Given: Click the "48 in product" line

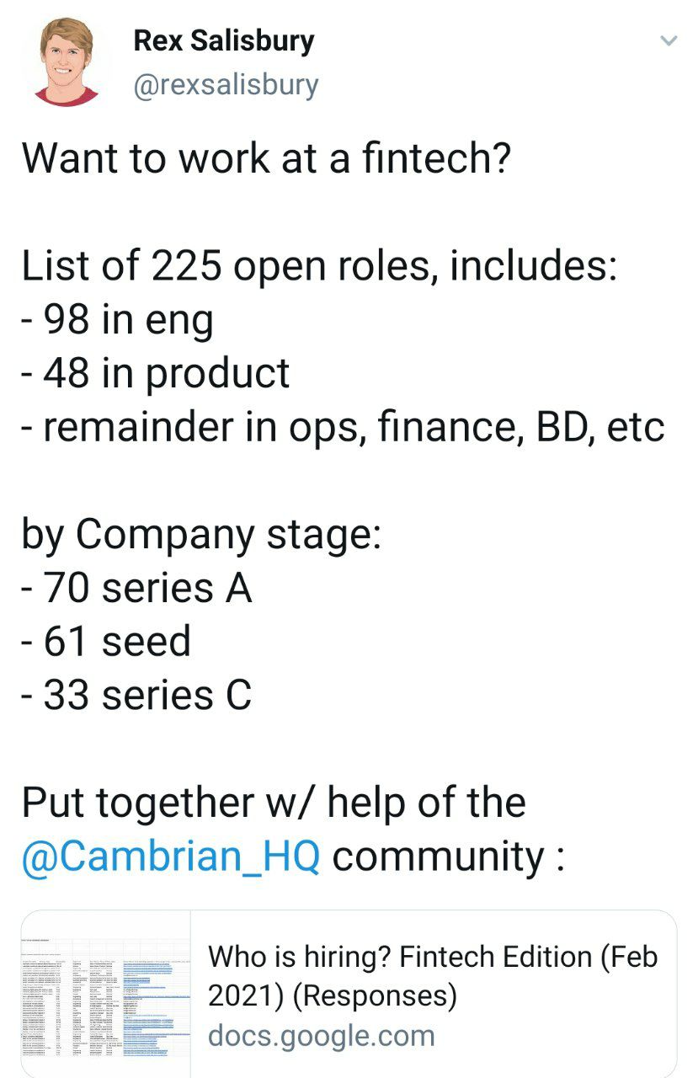Looking at the screenshot, I should tap(155, 374).
